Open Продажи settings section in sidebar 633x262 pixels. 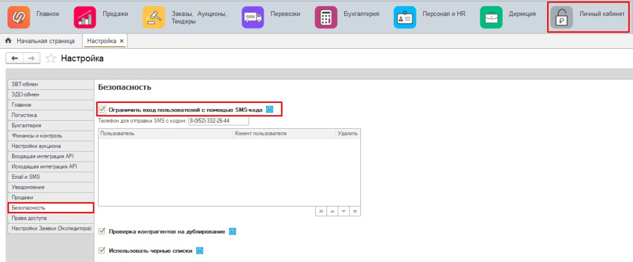click(51, 198)
